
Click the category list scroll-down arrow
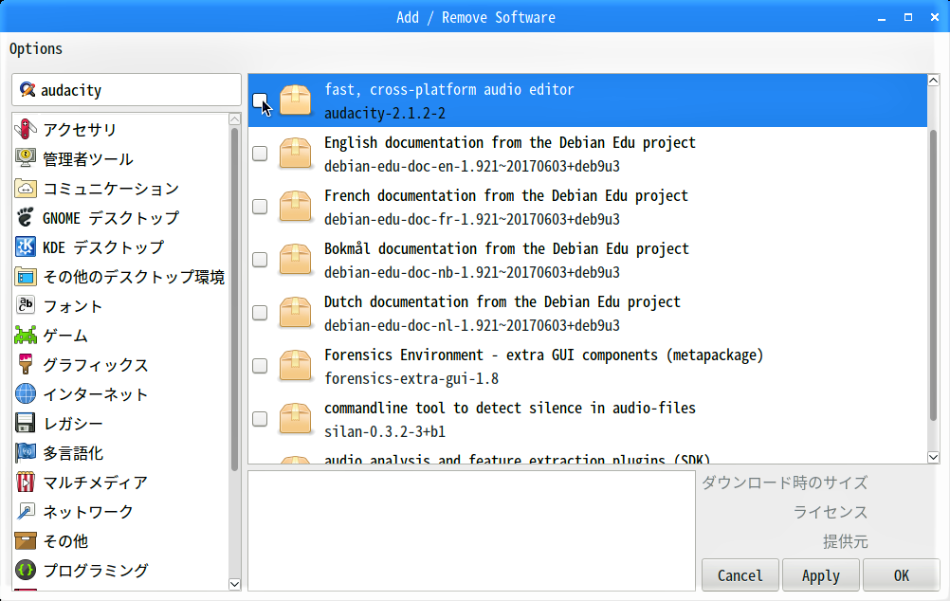pyautogui.click(x=234, y=584)
